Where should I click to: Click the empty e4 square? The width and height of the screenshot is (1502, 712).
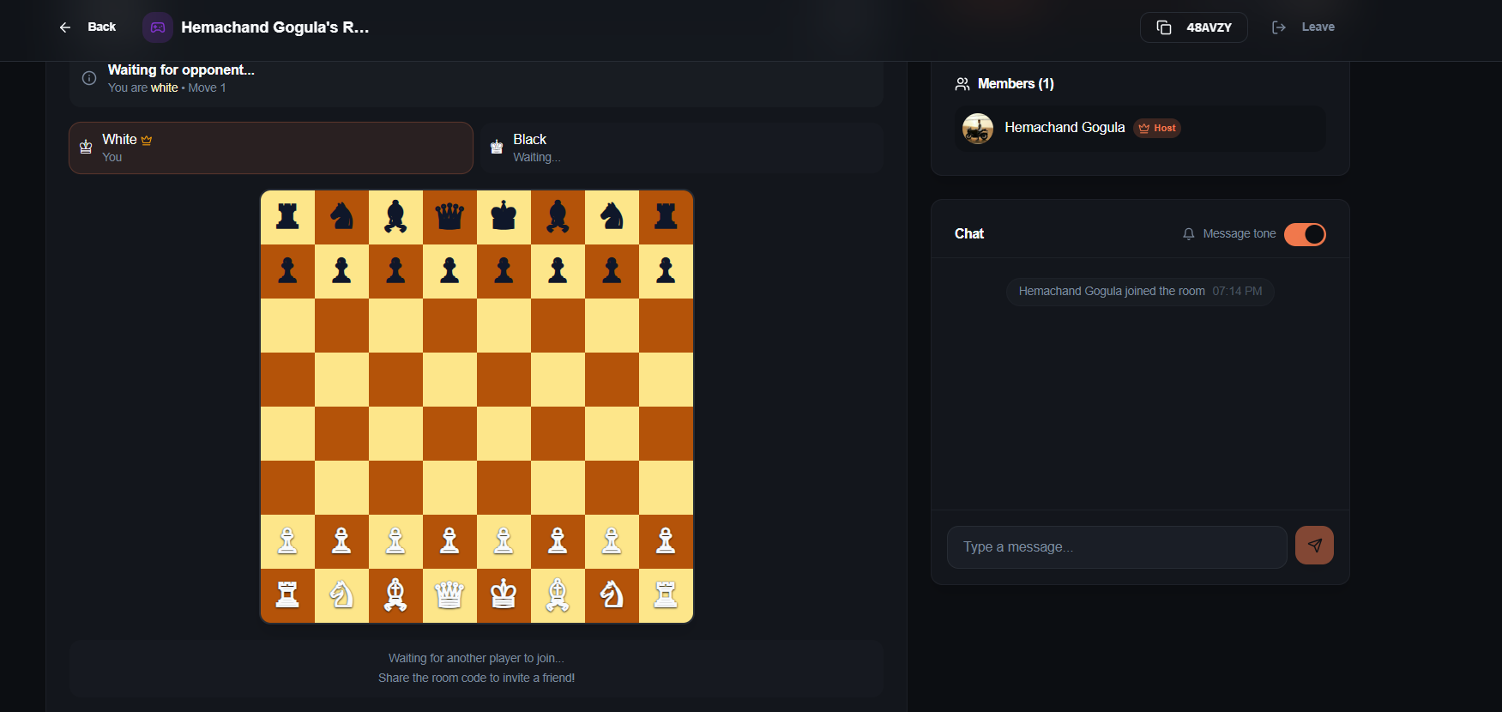pos(504,433)
